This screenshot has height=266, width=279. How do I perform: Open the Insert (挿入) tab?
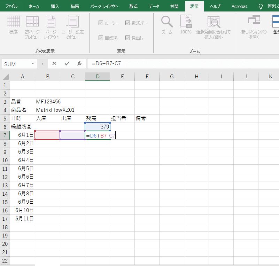pyautogui.click(x=55, y=6)
